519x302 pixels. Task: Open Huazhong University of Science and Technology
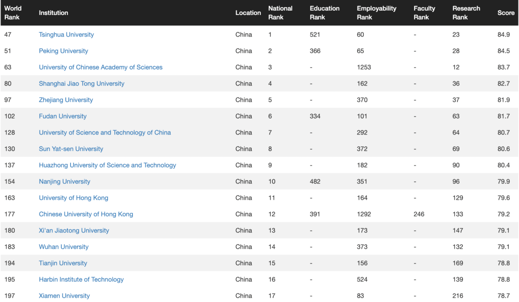coord(107,165)
